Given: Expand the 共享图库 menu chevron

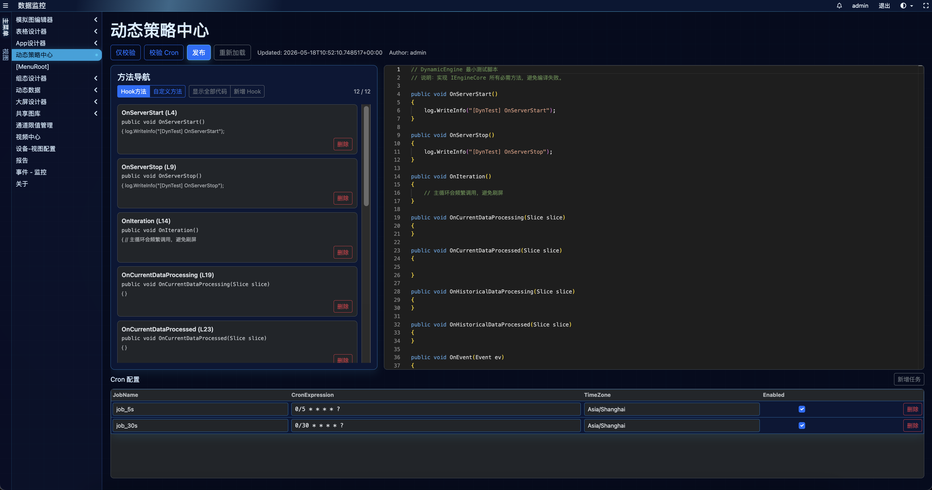Looking at the screenshot, I should (96, 113).
